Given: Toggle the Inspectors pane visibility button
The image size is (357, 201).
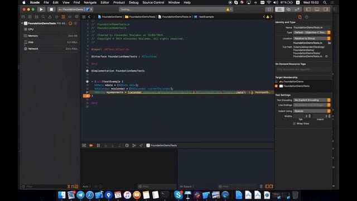Looking at the screenshot, I should (x=326, y=9).
